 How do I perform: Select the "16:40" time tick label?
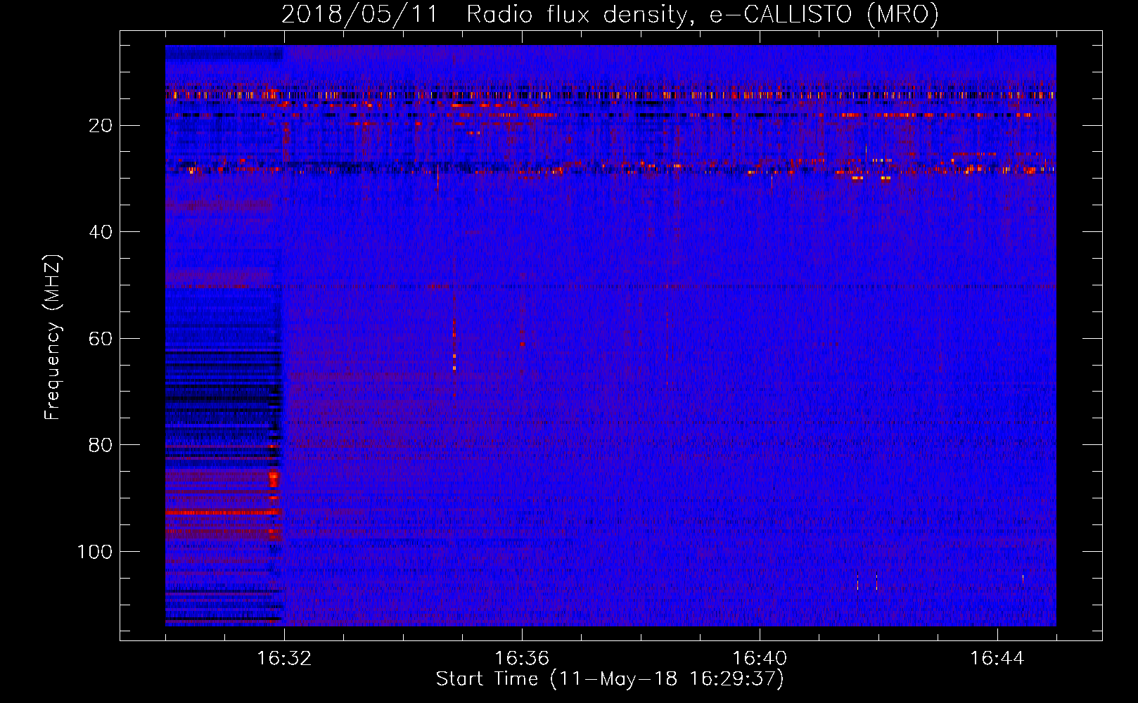760,659
